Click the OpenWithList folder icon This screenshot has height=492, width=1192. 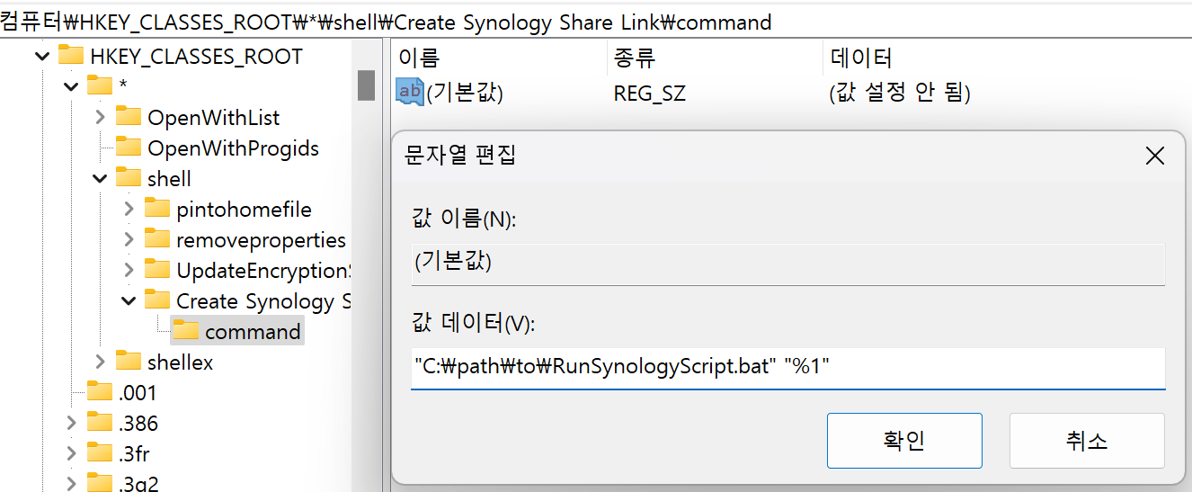(x=129, y=117)
